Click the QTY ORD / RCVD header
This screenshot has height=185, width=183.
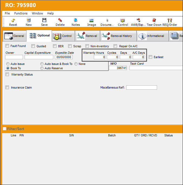145,135
